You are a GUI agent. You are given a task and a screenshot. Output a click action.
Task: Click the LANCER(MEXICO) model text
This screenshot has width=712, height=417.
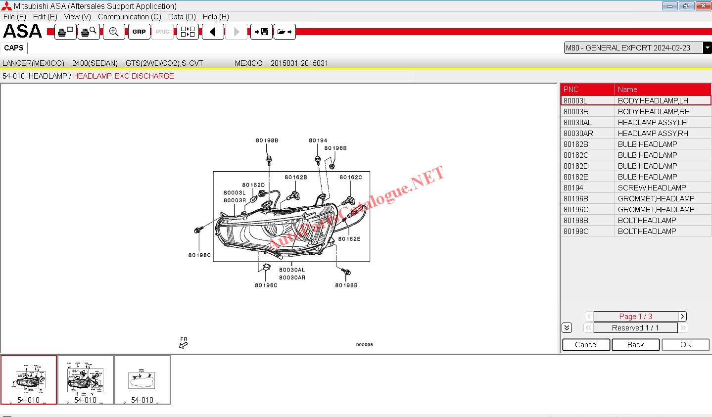pos(33,63)
